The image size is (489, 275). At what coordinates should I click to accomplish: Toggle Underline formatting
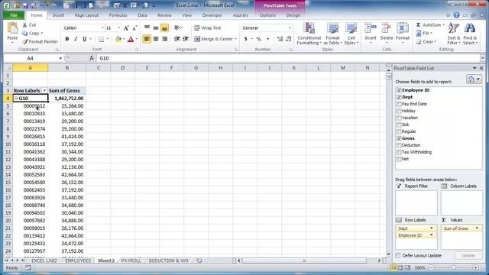pyautogui.click(x=84, y=39)
